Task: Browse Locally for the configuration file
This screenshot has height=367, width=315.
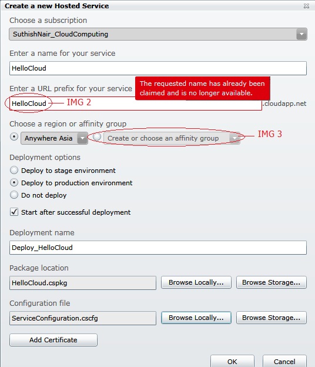Action: tap(196, 318)
